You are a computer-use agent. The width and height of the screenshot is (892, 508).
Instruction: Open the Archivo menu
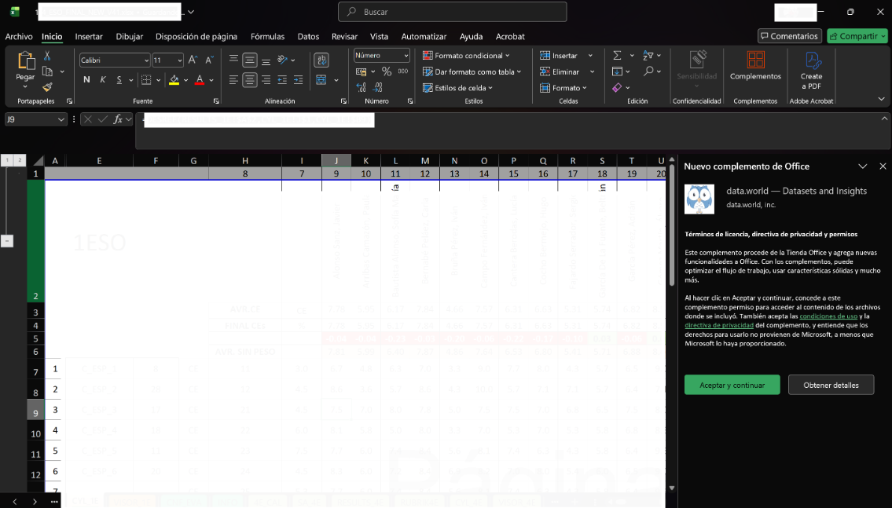[19, 36]
